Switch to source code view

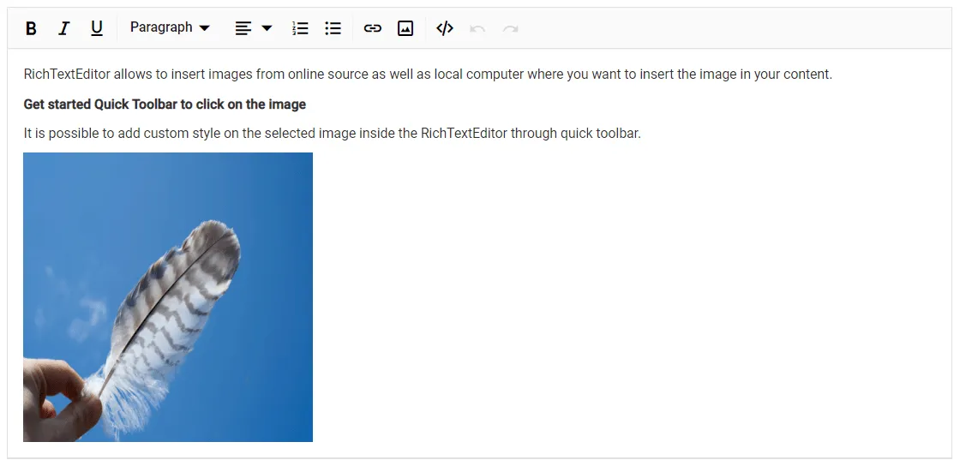pyautogui.click(x=445, y=28)
